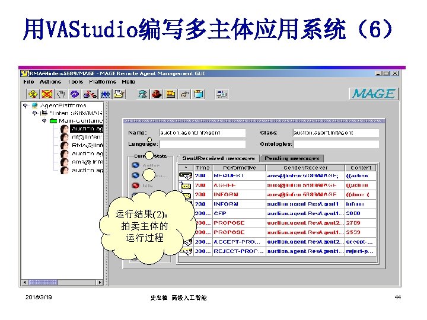The image size is (427, 320).
Task: Switch to Pending messages tab
Action: click(x=292, y=158)
